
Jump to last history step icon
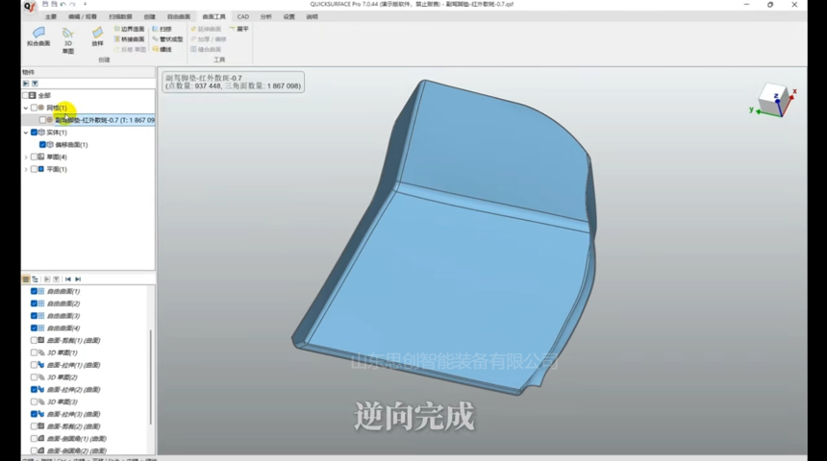[x=78, y=279]
